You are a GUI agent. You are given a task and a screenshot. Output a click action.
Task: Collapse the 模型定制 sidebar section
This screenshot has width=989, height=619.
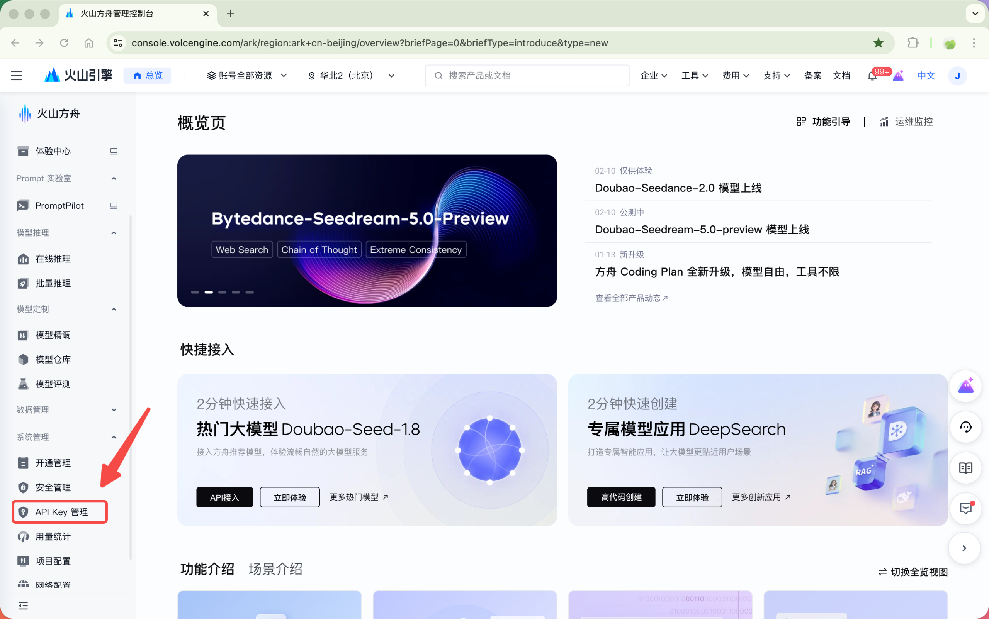[114, 309]
